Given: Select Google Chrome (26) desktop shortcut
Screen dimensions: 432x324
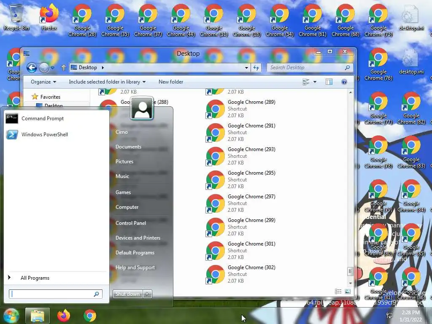Looking at the screenshot, I should [x=82, y=21].
